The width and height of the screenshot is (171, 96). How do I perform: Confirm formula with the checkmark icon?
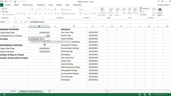(x=21, y=22)
